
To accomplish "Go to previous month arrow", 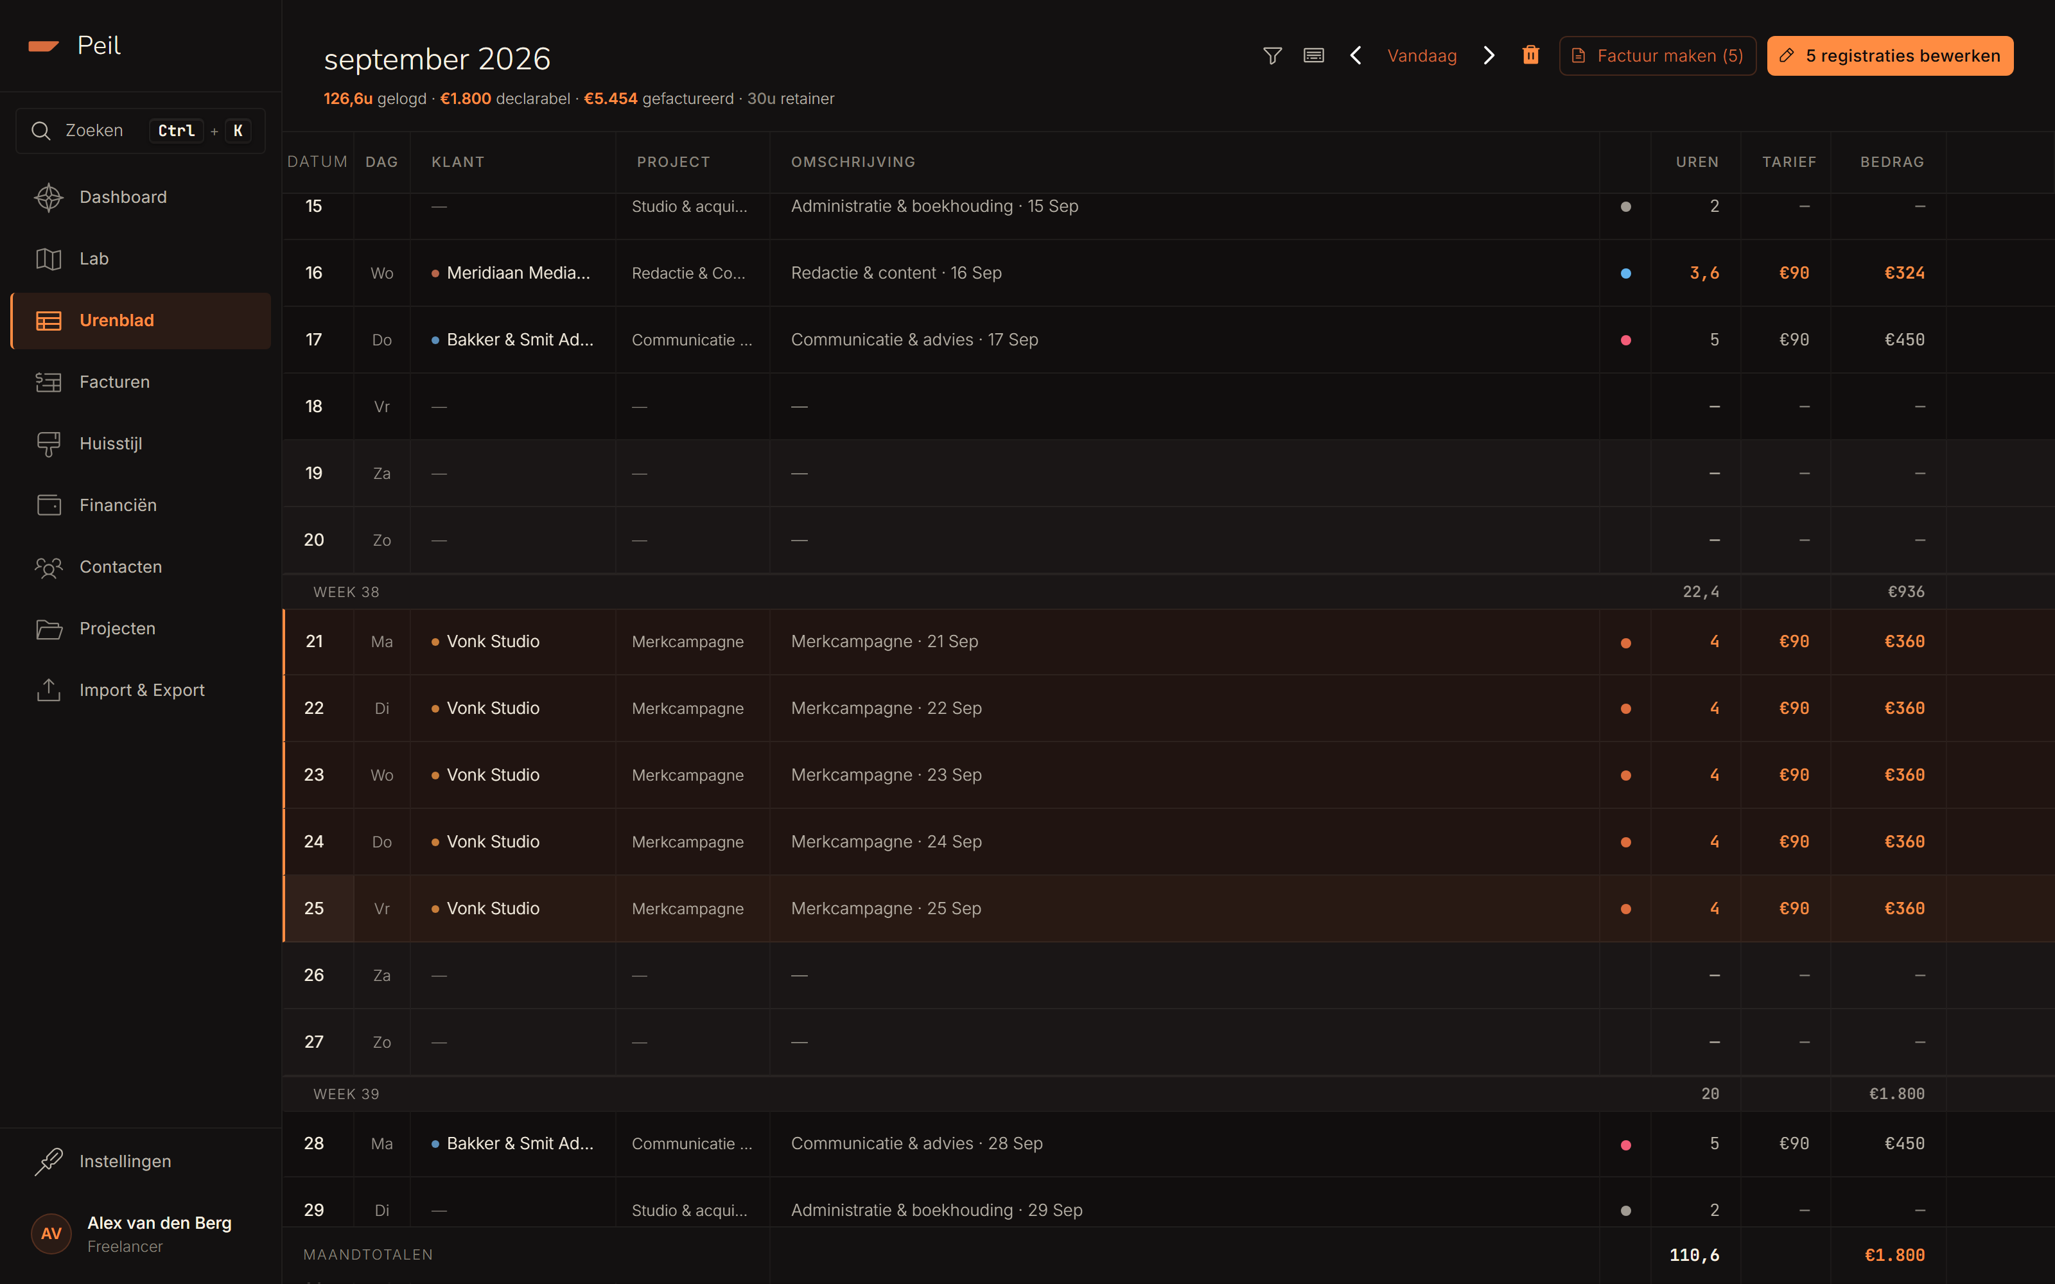I will tap(1356, 56).
